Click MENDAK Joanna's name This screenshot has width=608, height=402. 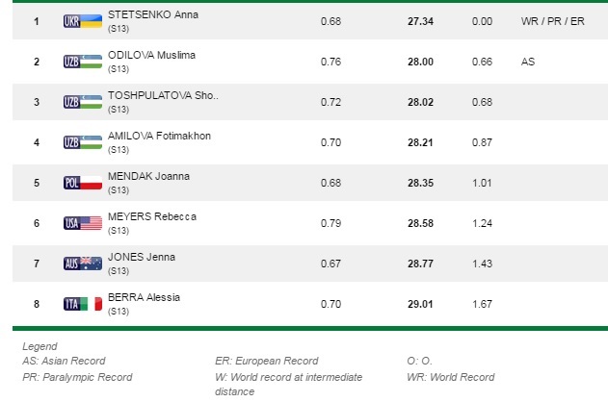coord(148,176)
